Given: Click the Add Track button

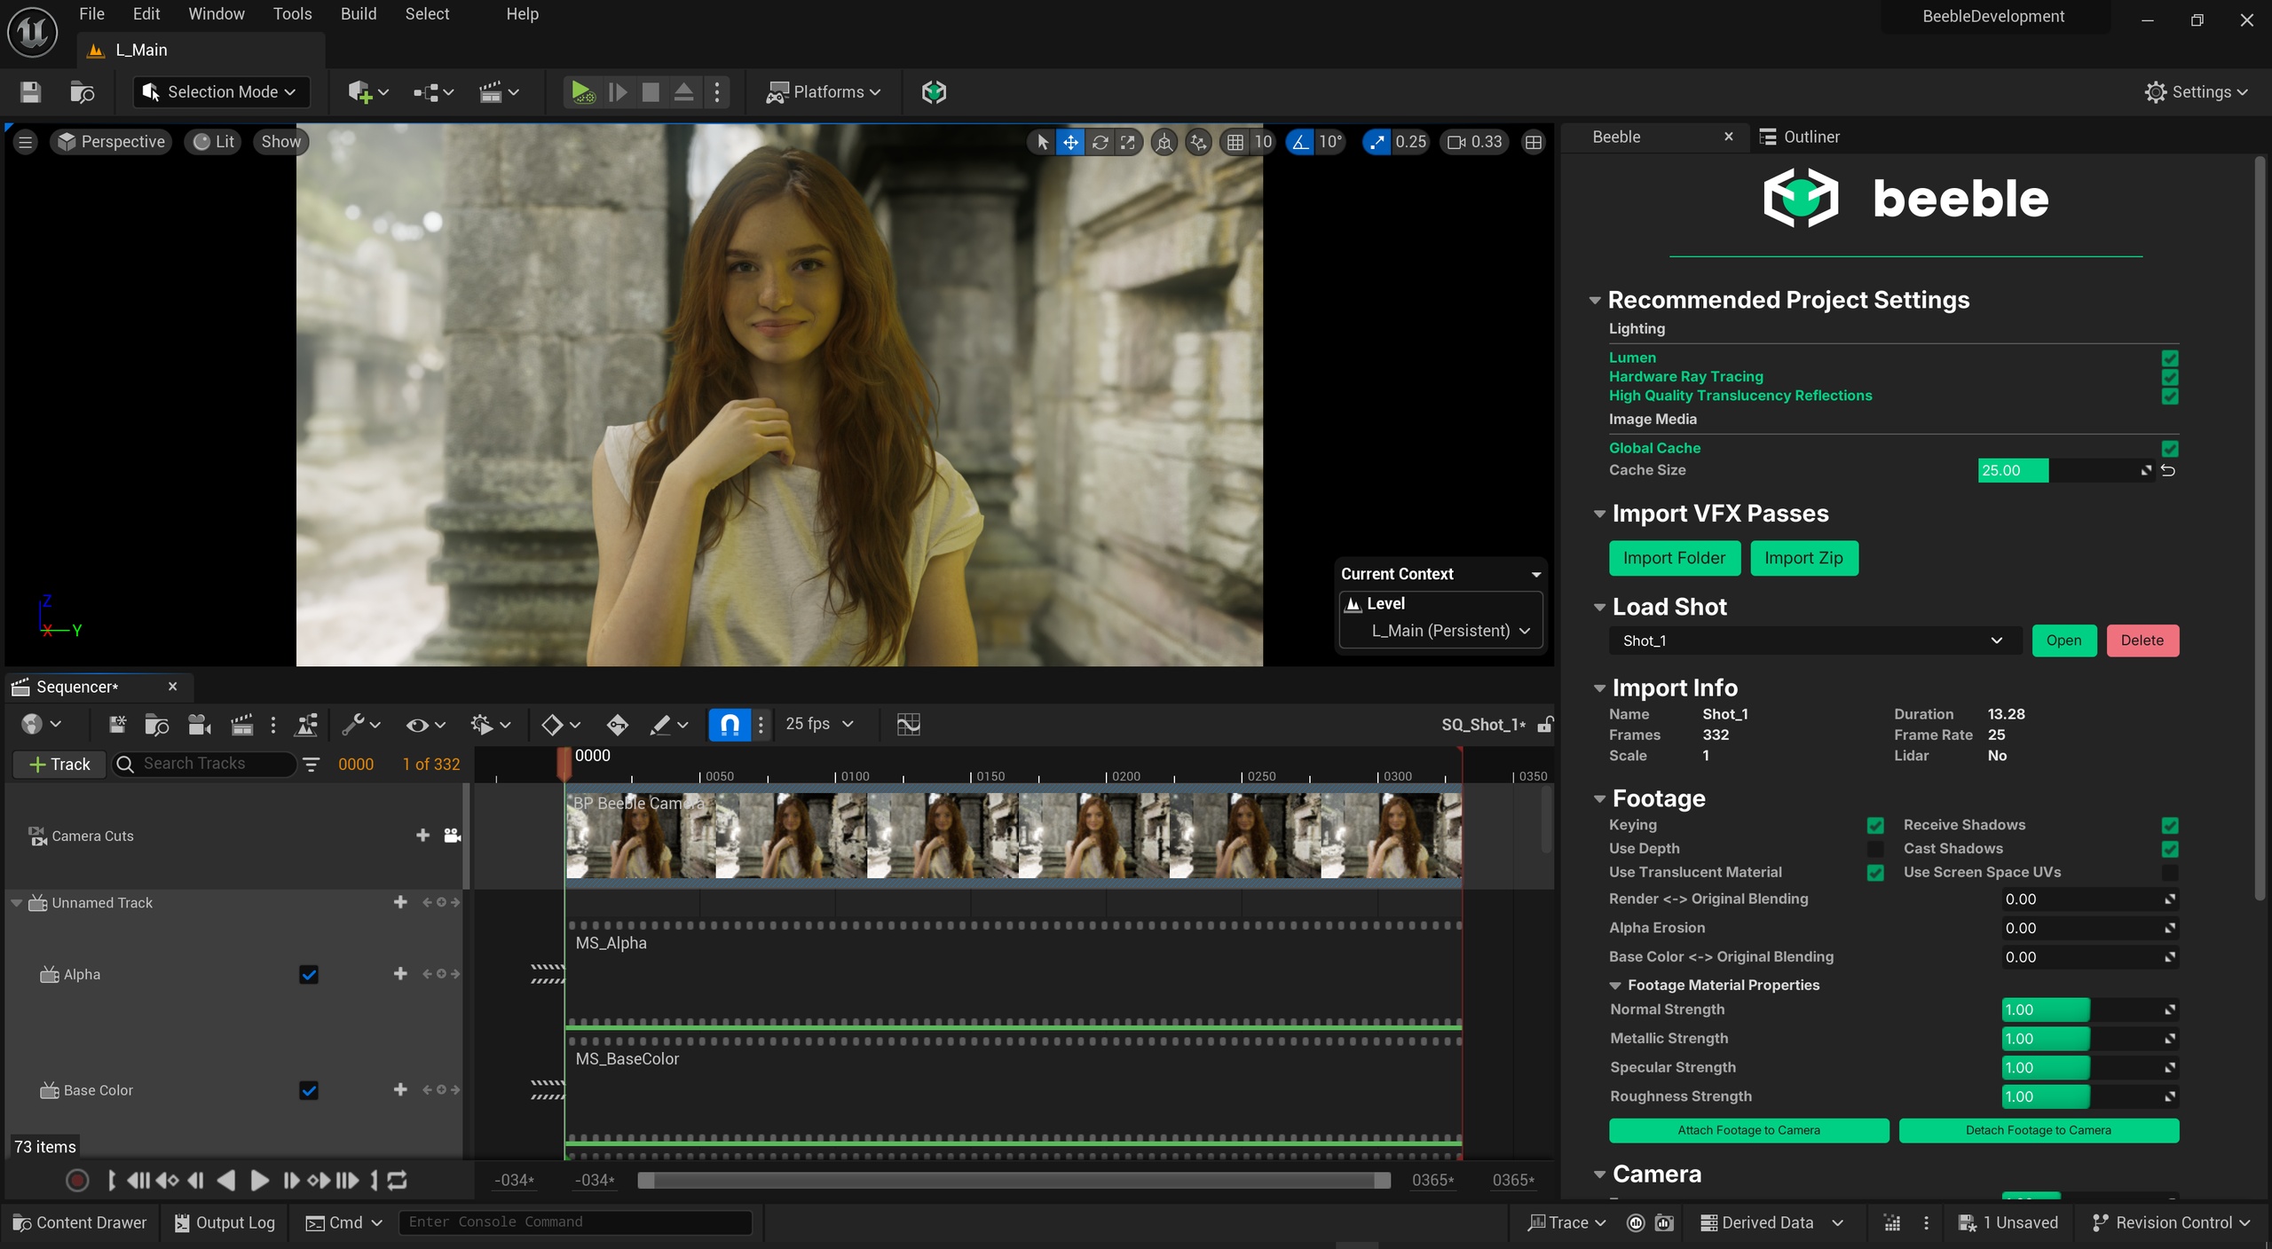Looking at the screenshot, I should tap(59, 764).
